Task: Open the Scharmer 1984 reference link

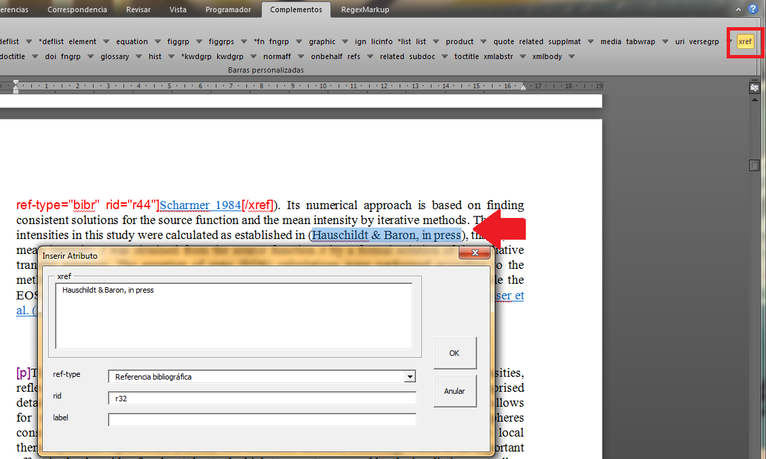Action: (200, 205)
